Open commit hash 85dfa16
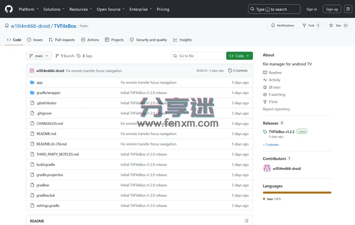The image size is (355, 225). pyautogui.click(x=202, y=71)
